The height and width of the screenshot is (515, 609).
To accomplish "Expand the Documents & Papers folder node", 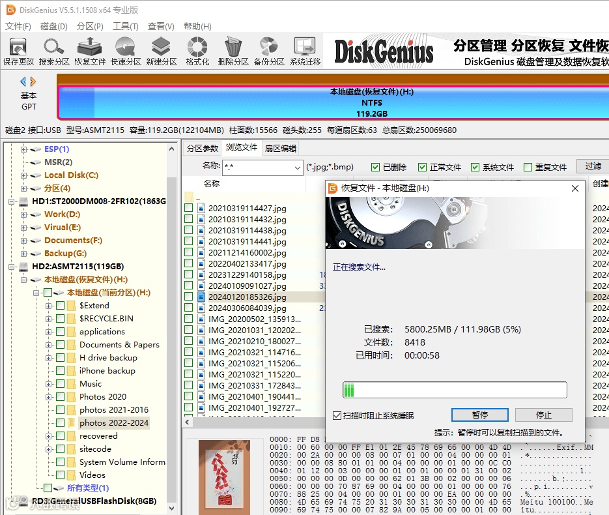I will point(49,345).
